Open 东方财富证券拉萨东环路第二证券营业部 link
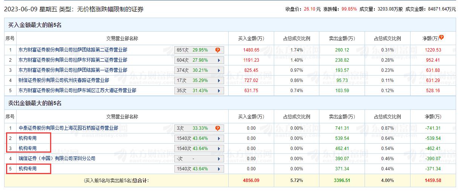 click(73, 60)
